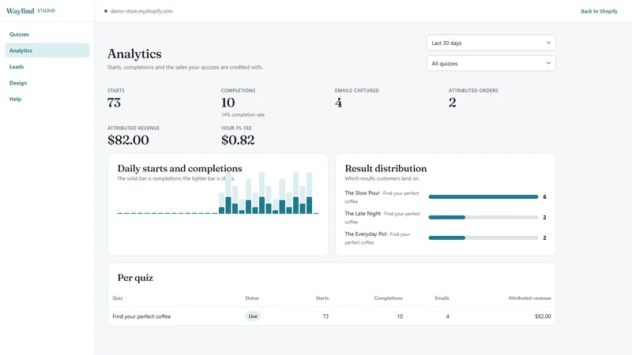
Task: Click The Late Night progress bar
Action: [x=483, y=218]
